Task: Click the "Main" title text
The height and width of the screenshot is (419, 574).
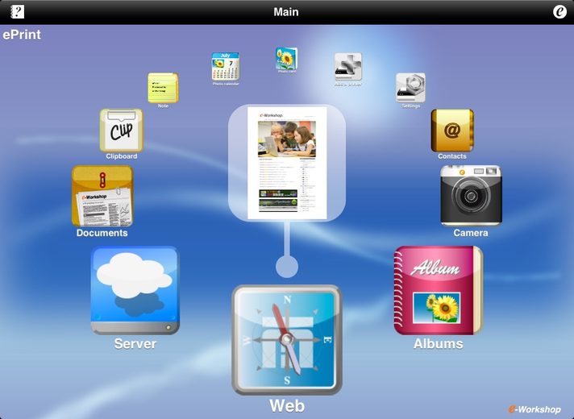Action: click(286, 12)
